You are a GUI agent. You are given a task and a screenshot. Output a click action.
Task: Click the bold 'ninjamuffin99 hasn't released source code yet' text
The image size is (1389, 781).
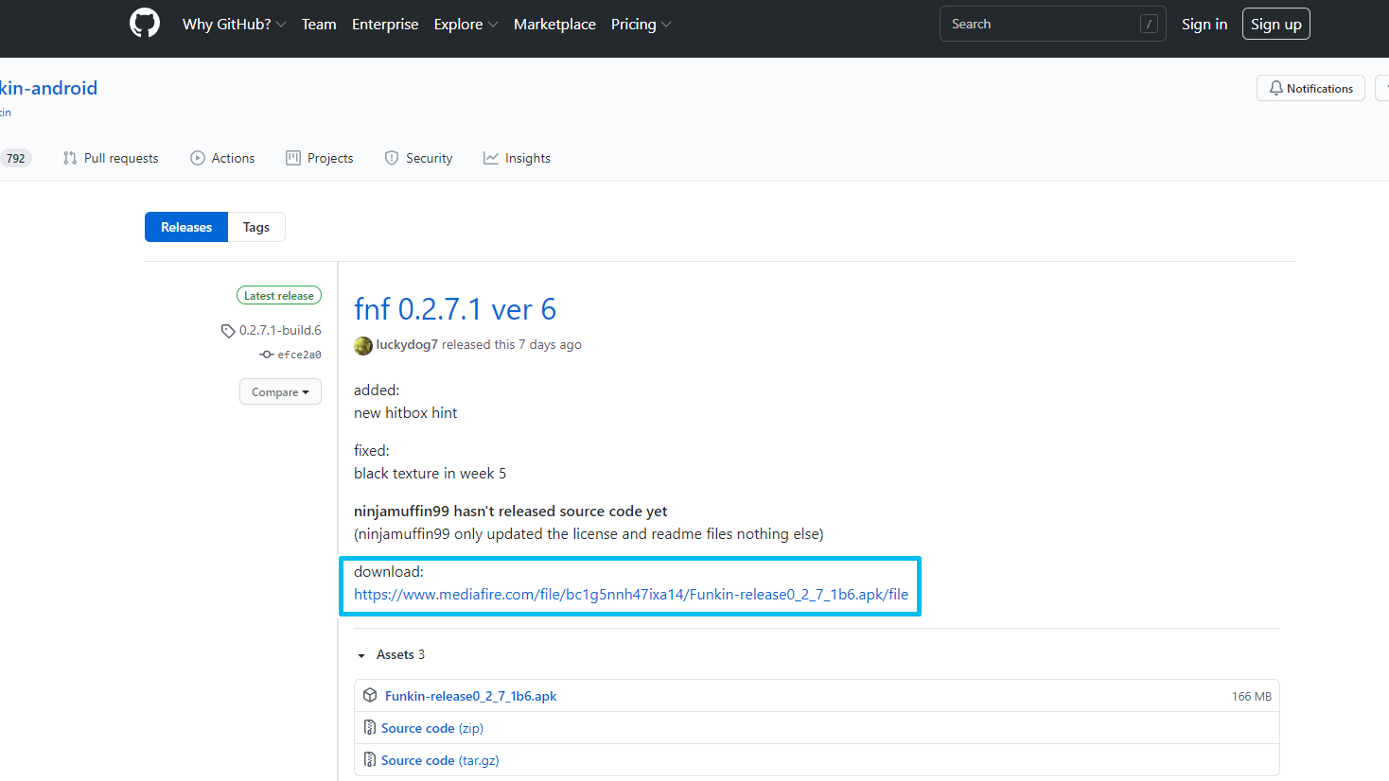(x=511, y=512)
